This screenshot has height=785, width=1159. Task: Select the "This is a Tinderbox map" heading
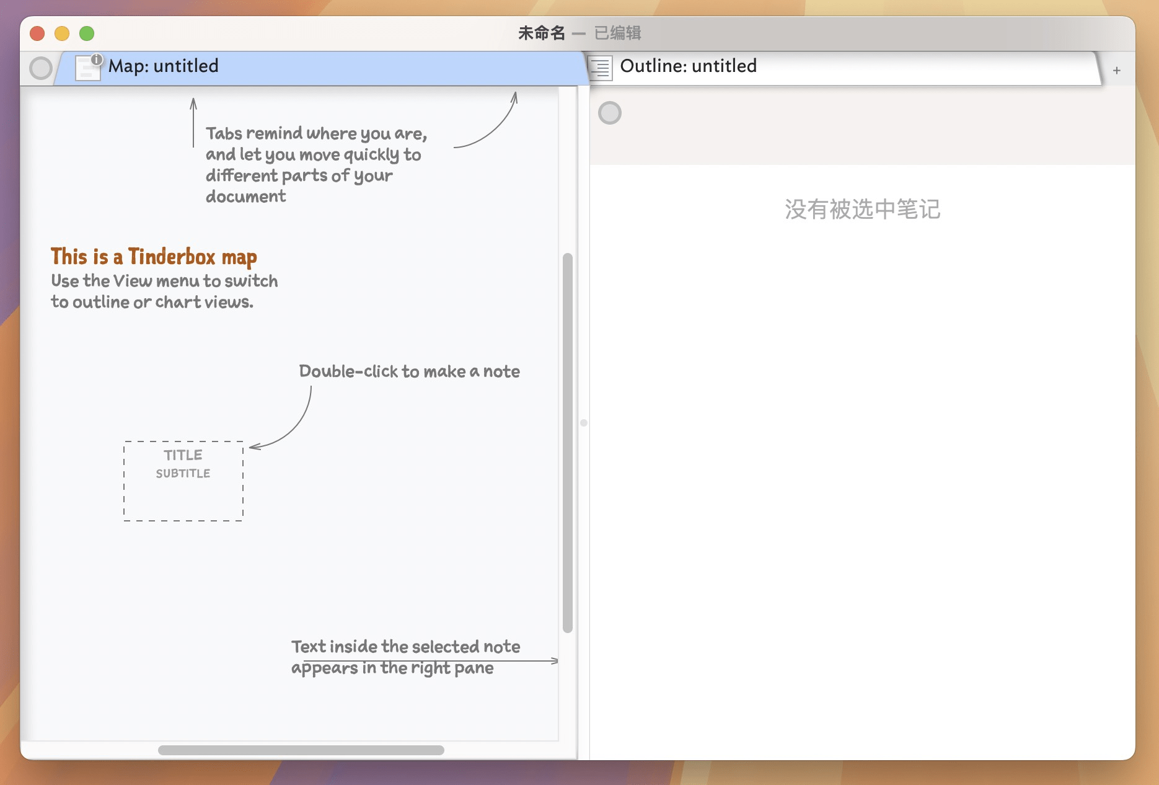tap(154, 257)
